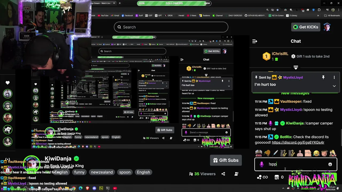Open Brave browser from the taskbar
Viewport: 342px width, 192px height.
pyautogui.click(x=87, y=188)
